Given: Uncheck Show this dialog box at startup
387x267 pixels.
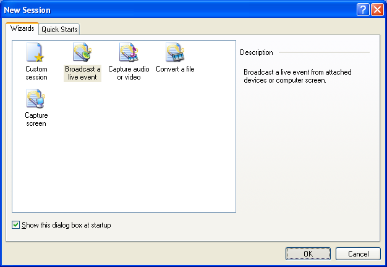Looking at the screenshot, I should [x=15, y=225].
